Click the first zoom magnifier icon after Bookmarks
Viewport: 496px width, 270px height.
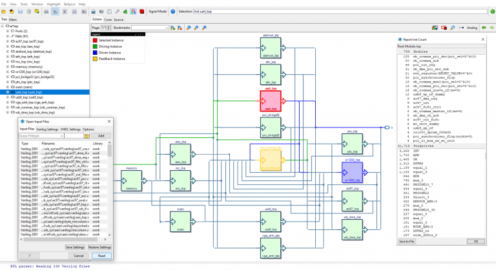(189, 28)
